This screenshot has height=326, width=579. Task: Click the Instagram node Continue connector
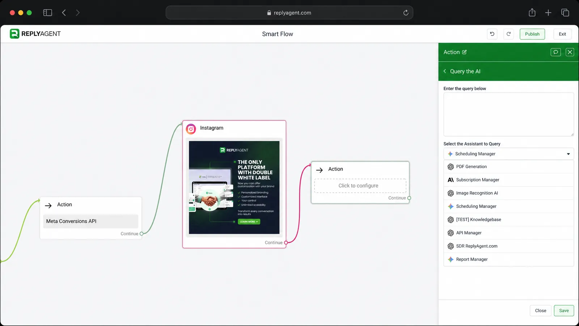coord(286,243)
